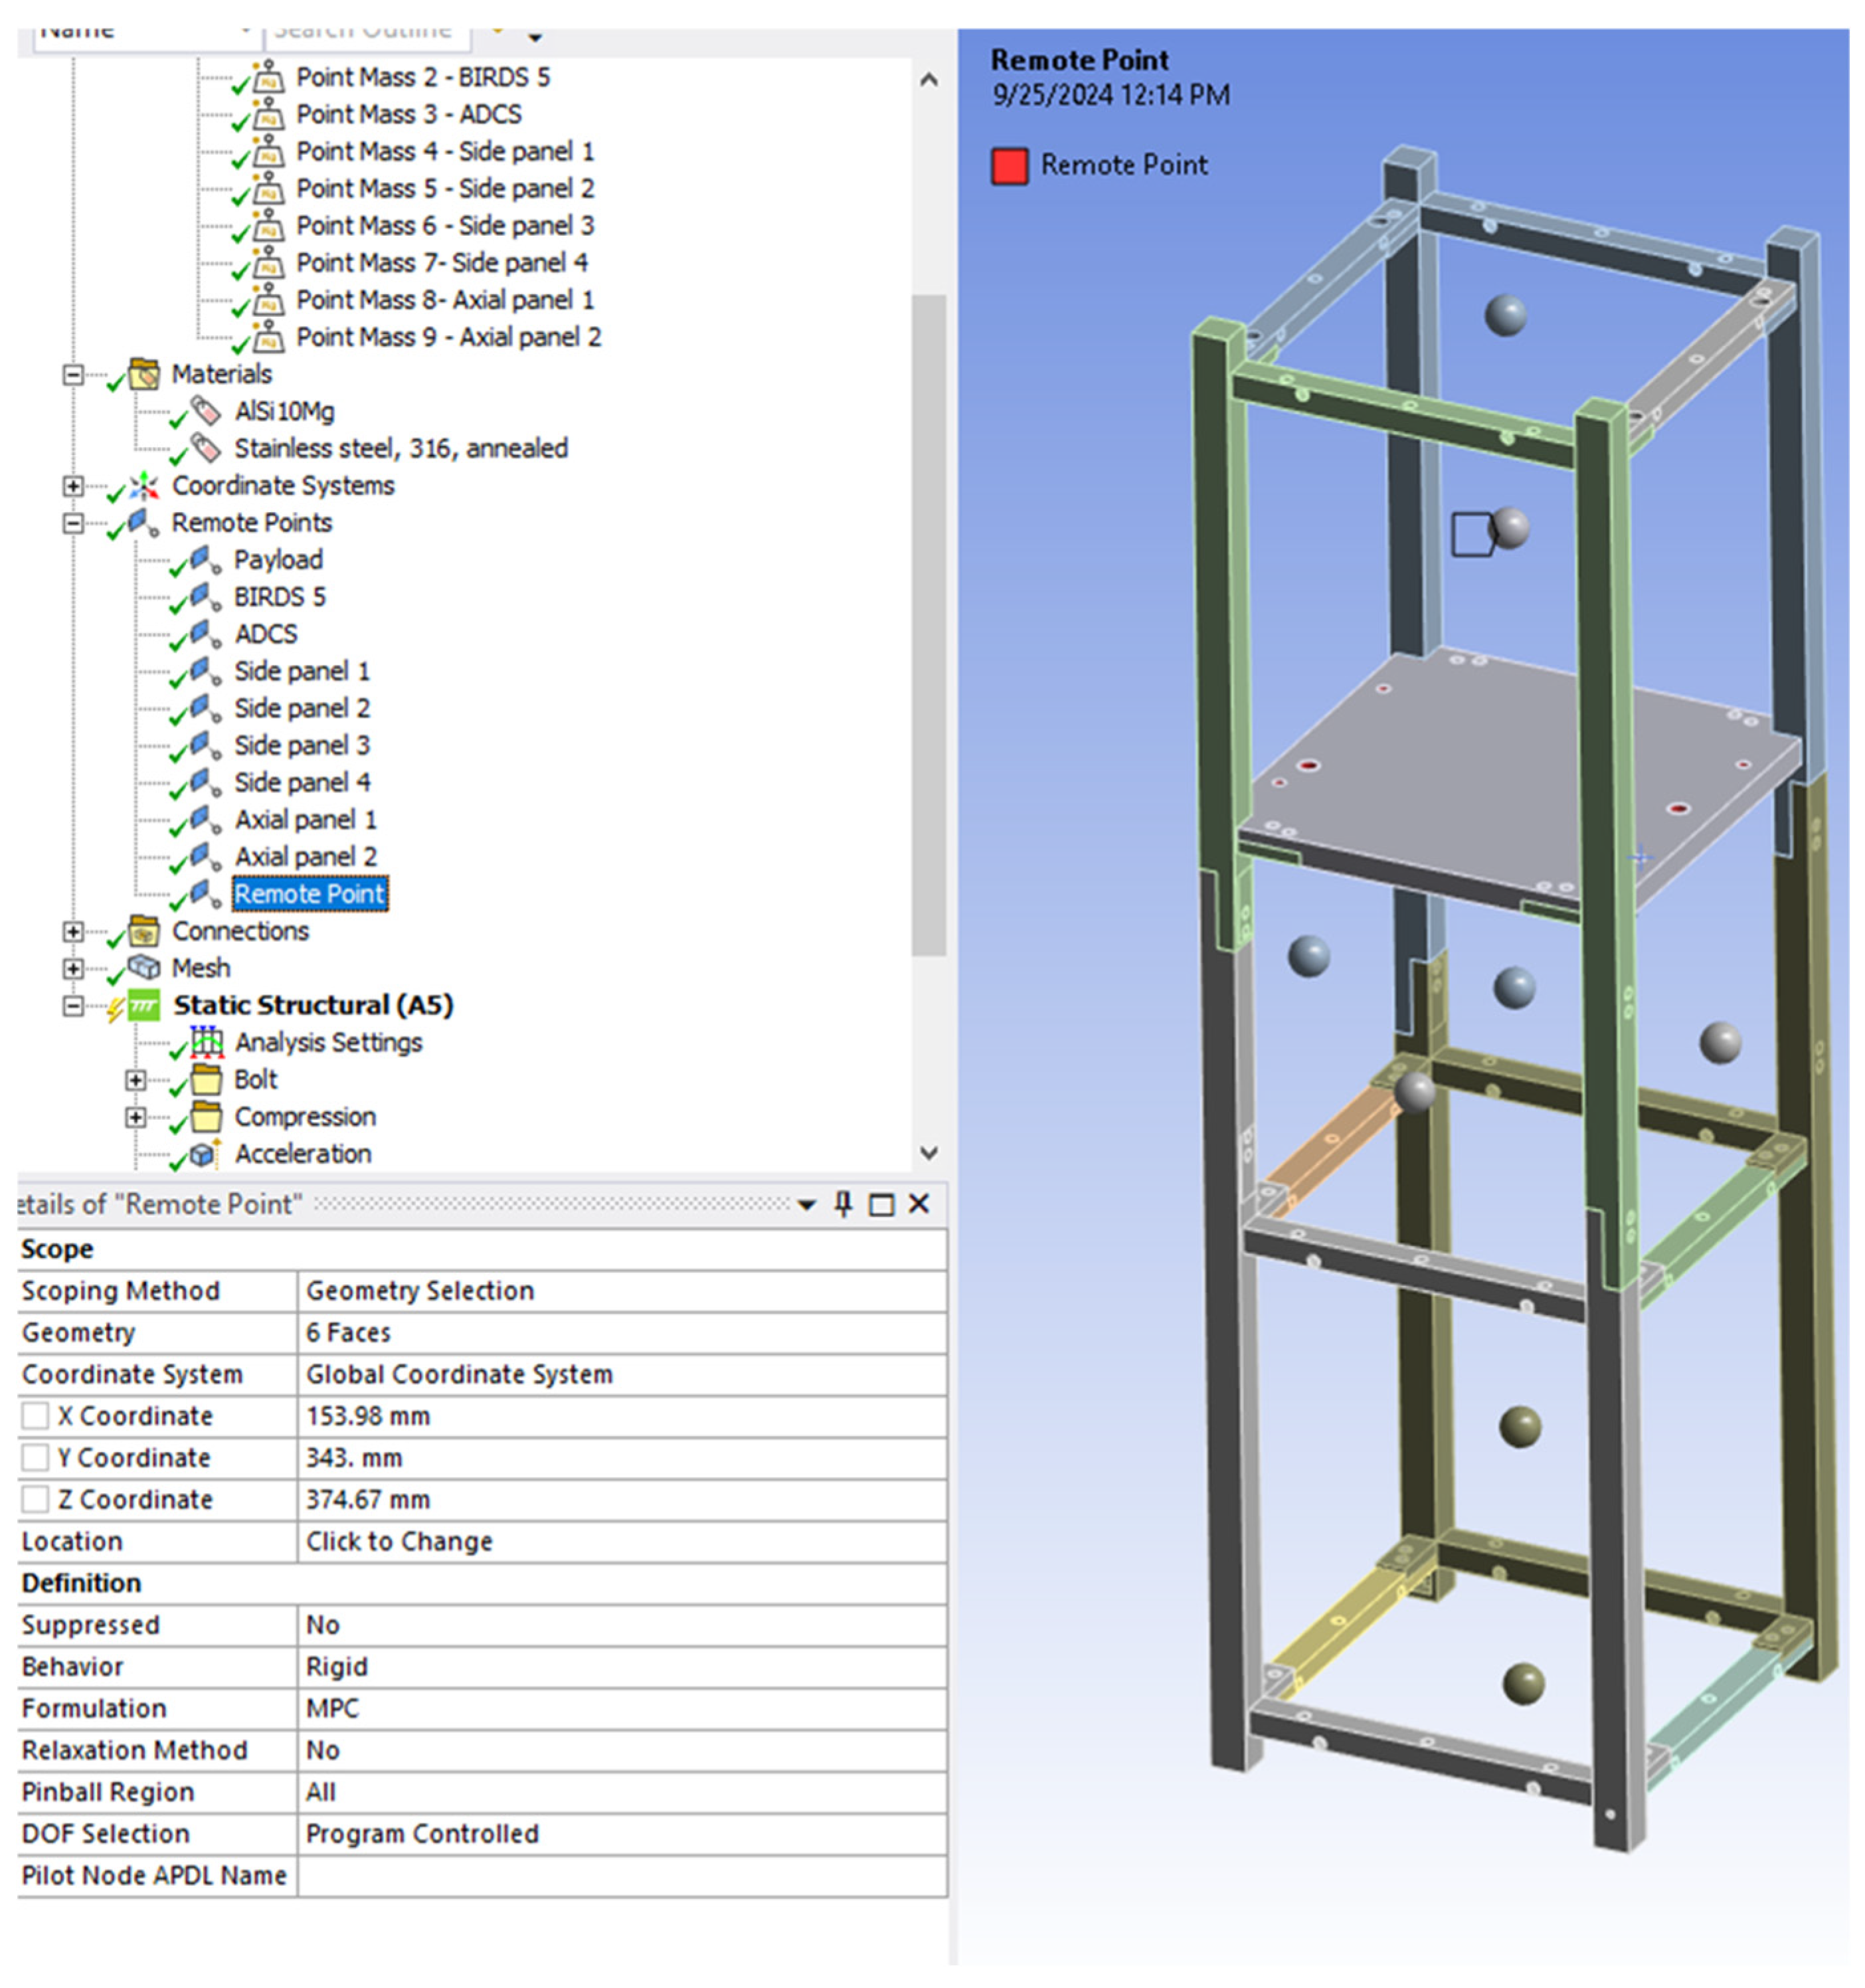The width and height of the screenshot is (1865, 1988).
Task: Close the Details of Remote Point panel
Action: coord(919,1205)
